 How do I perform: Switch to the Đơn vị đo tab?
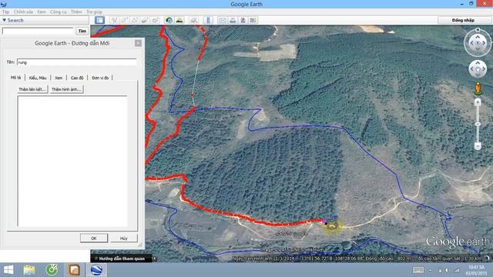[100, 78]
